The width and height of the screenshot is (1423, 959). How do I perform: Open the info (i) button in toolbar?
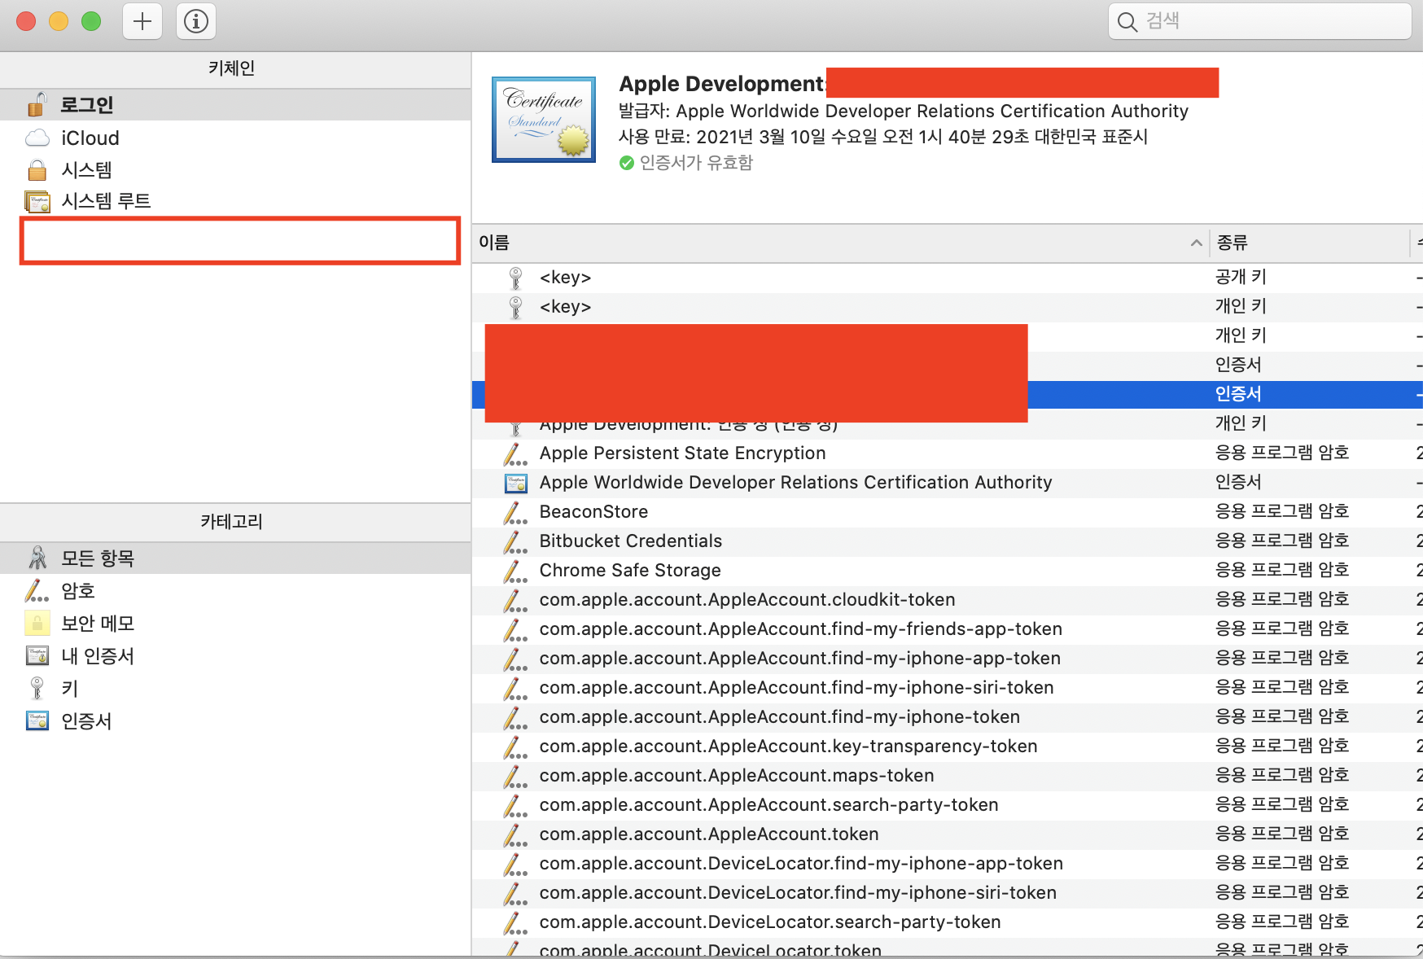[196, 21]
